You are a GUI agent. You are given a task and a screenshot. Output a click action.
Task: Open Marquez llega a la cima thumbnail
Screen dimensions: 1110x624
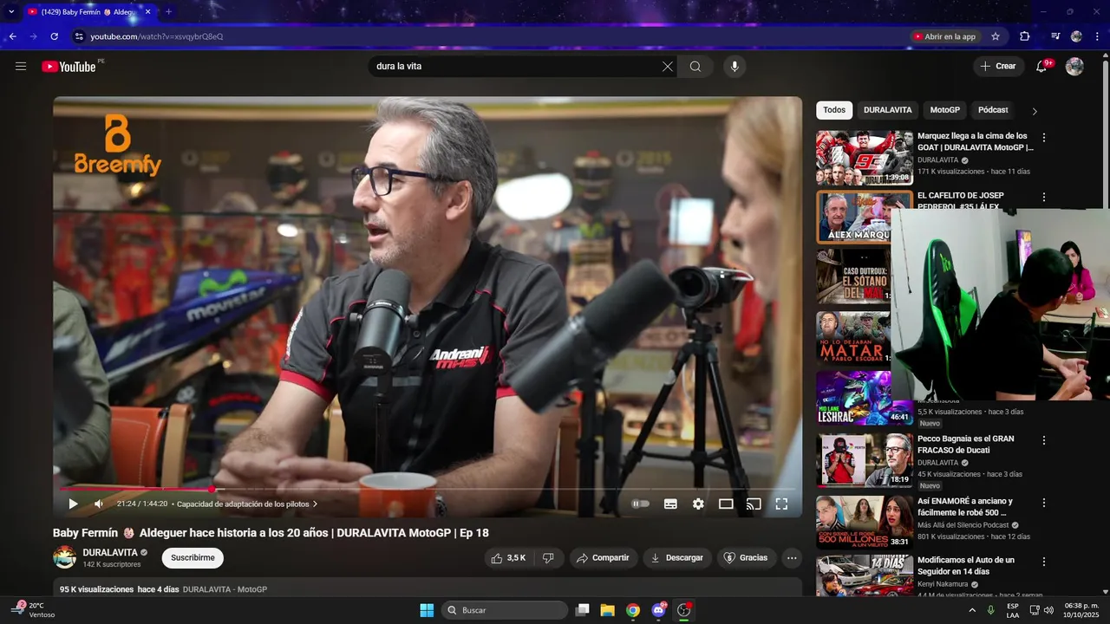[x=865, y=158]
